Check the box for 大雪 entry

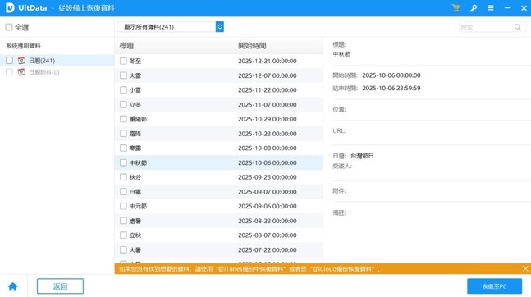(x=123, y=75)
